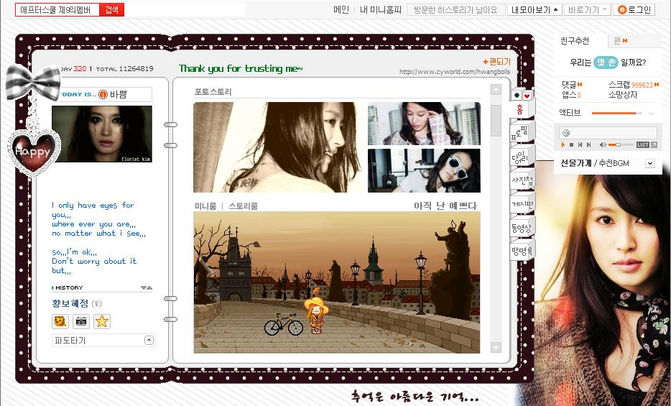Click the orange 바쁨 mood icon
The image size is (671, 406).
[x=103, y=94]
